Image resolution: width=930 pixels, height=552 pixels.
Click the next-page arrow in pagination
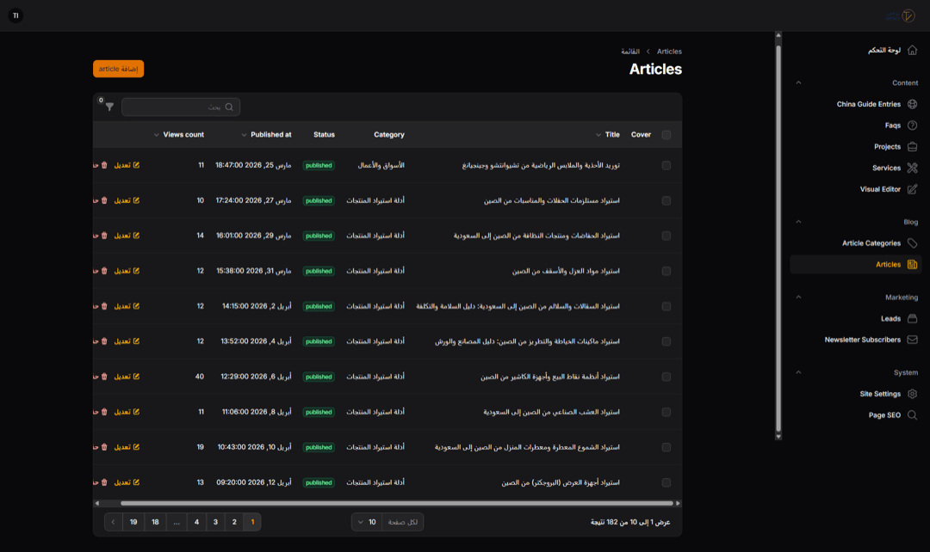pyautogui.click(x=114, y=523)
